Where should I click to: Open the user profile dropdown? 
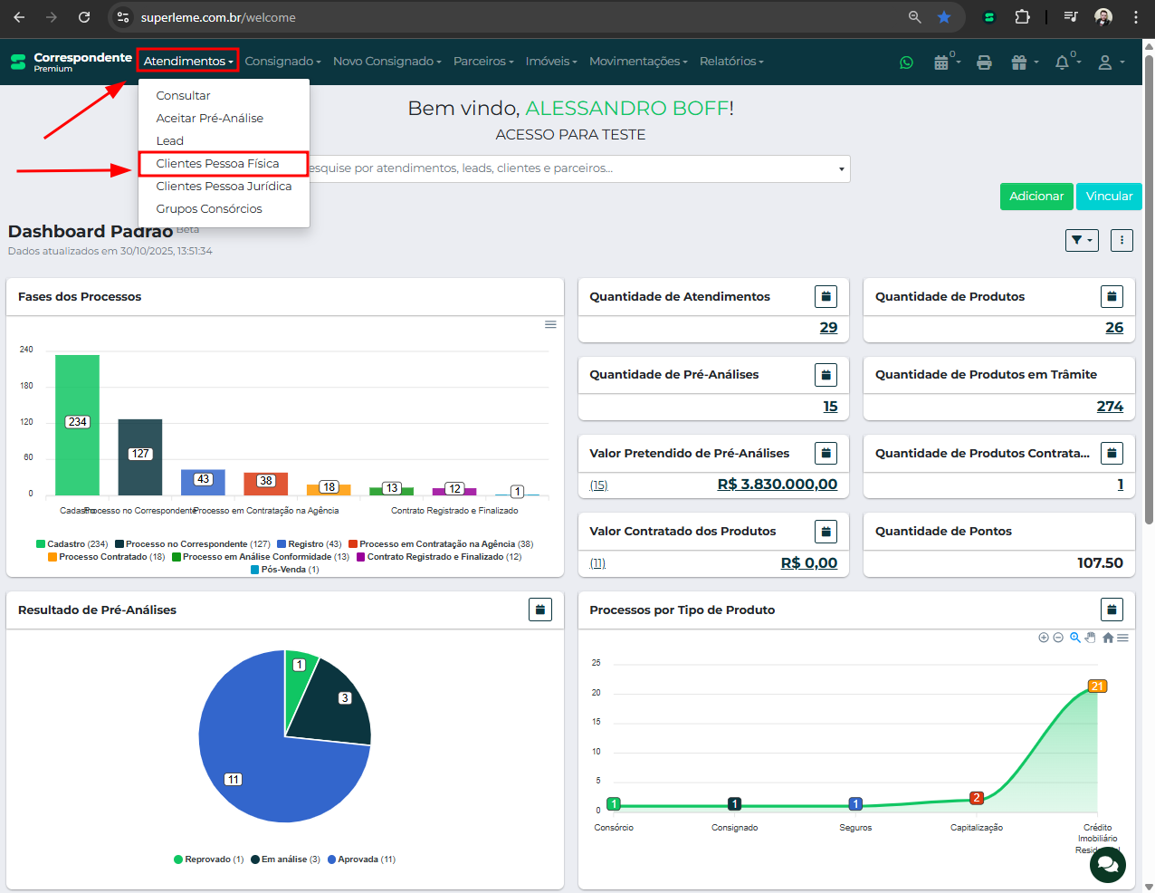(1110, 62)
